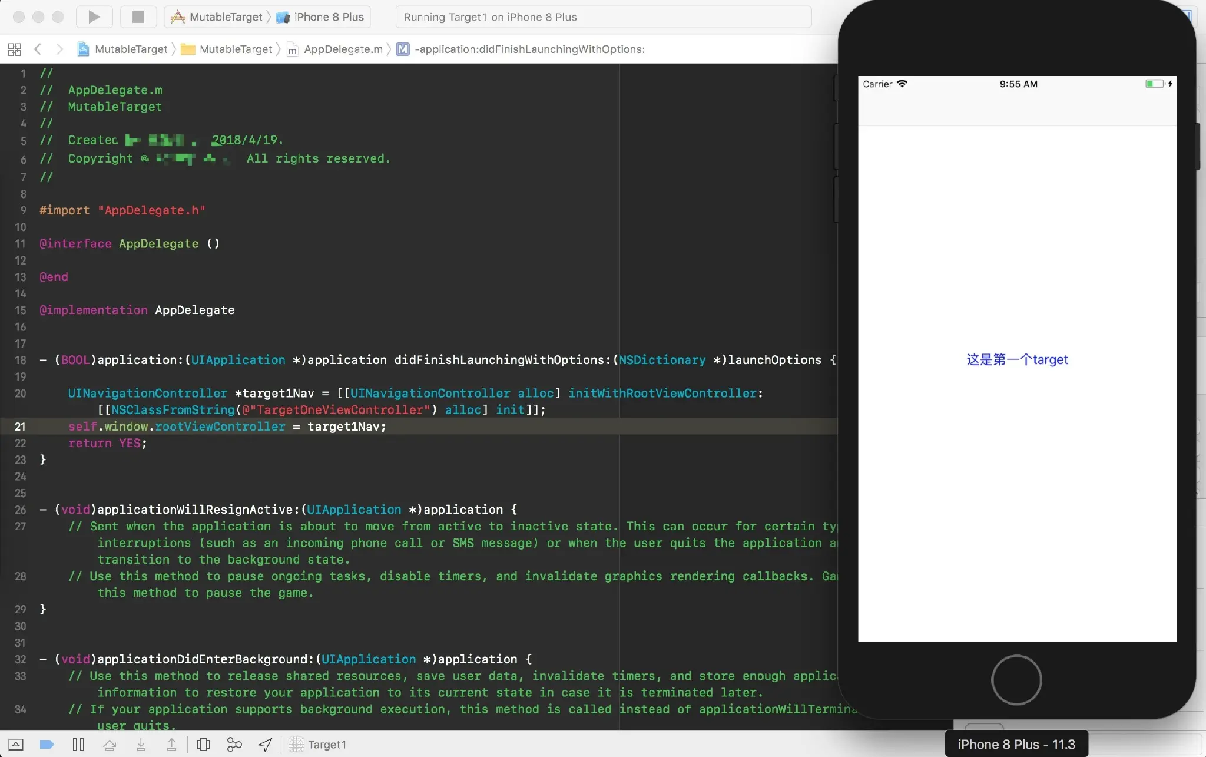Viewport: 1206px width, 757px height.
Task: Click the @implementation AppDelegate line
Action: click(x=137, y=310)
